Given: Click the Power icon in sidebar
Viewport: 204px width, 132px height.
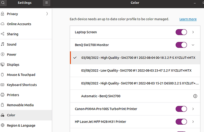Looking at the screenshot, I should 2,54.
